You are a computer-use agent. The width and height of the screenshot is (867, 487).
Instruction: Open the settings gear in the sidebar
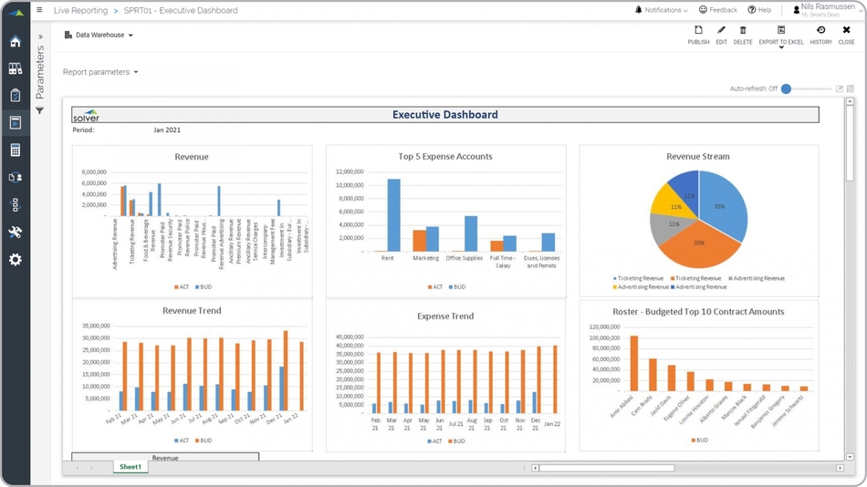coord(16,260)
